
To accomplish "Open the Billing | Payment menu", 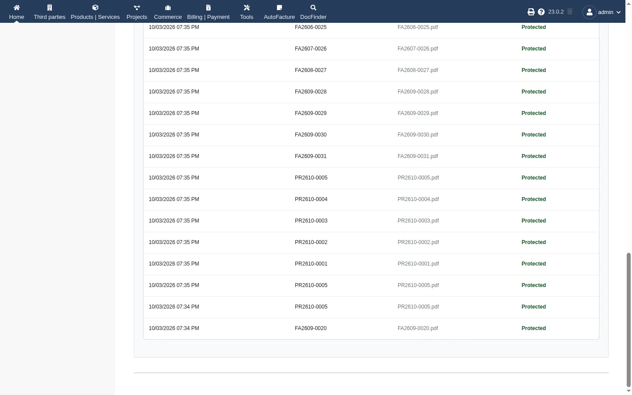I will pos(208,12).
